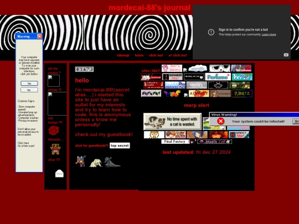Click 'check out my guestbook!' text
Viewport: 299px width, 224px height.
click(x=104, y=134)
